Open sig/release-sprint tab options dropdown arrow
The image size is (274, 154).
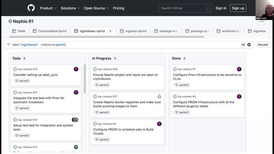click(110, 31)
